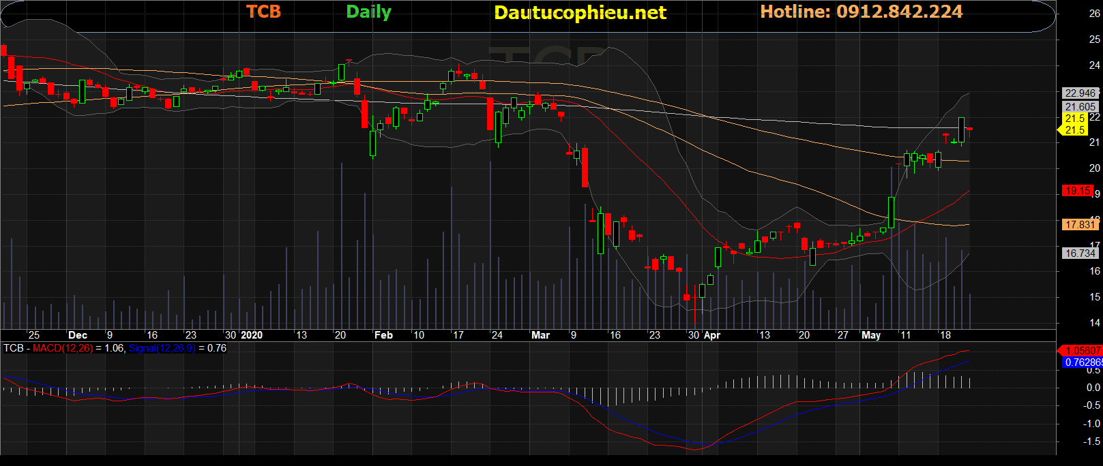
Task: Select the 16.734 lower band price tag
Action: coord(1080,253)
